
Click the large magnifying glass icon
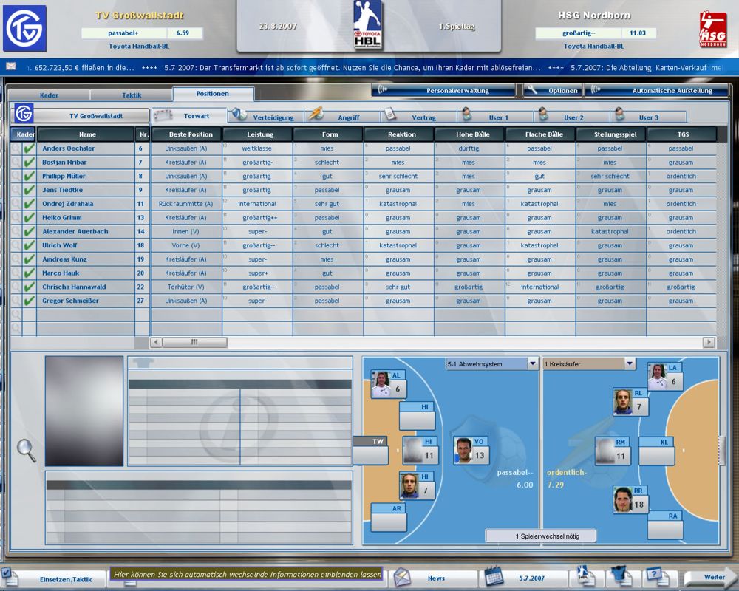(27, 450)
